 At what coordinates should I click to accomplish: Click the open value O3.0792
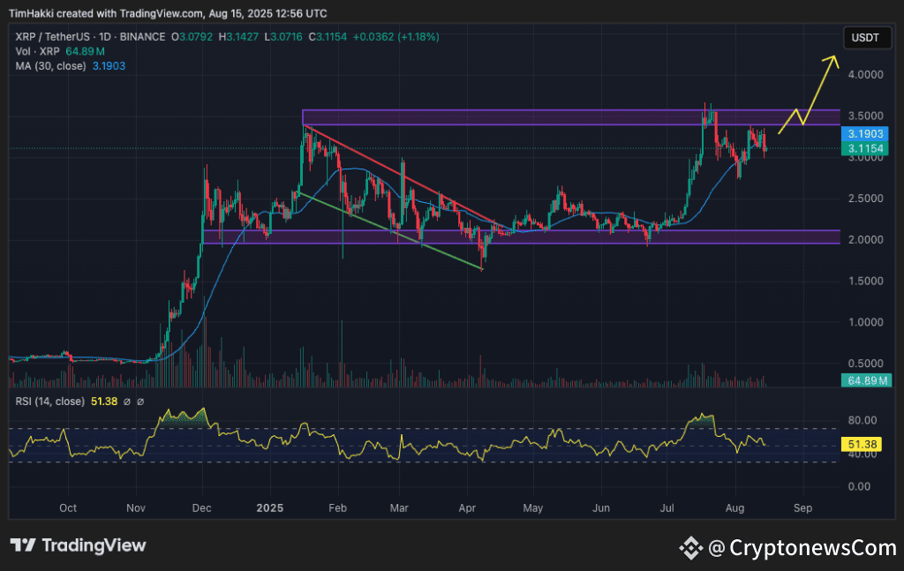(192, 37)
